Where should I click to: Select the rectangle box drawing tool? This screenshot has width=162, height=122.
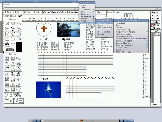click(19, 34)
